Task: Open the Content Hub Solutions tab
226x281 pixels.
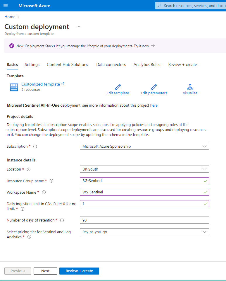Action: [x=68, y=64]
